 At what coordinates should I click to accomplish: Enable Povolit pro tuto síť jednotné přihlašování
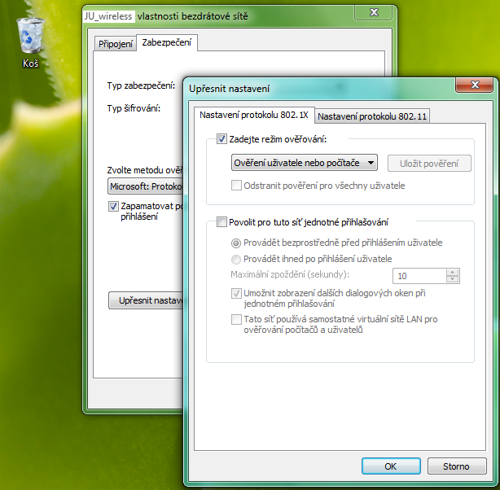coord(221,222)
